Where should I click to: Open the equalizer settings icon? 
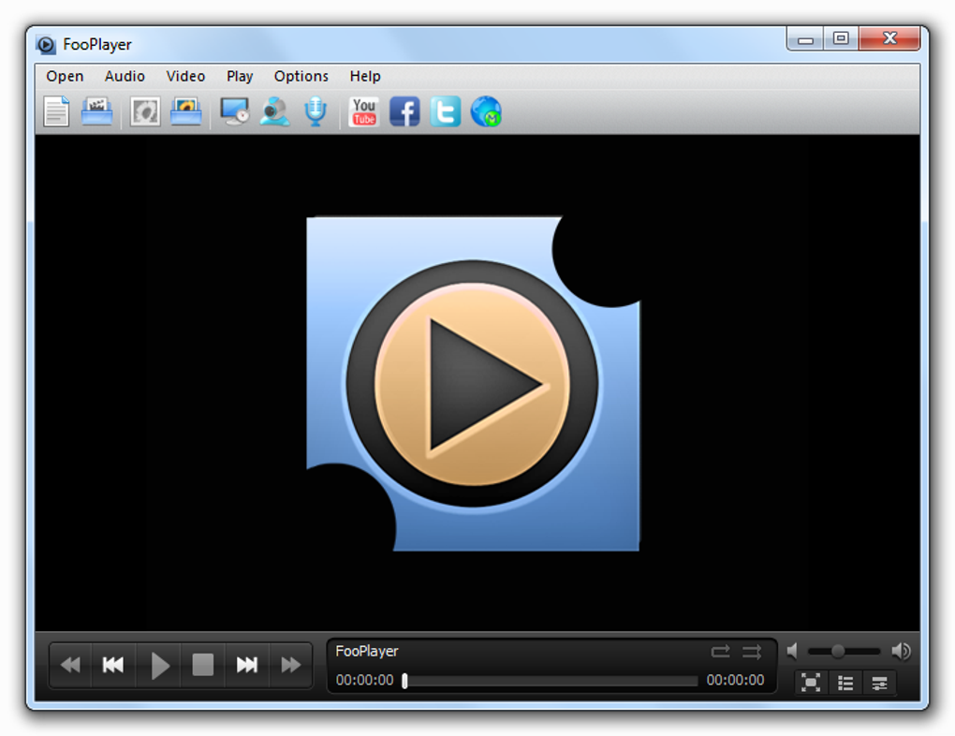pos(879,683)
